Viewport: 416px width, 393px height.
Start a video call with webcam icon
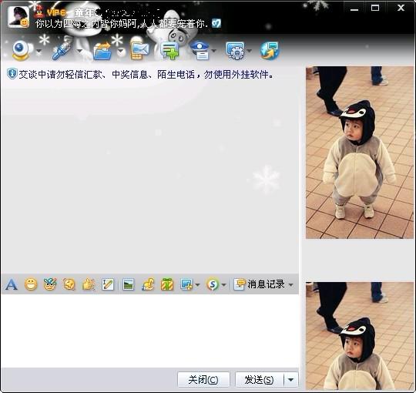21,50
